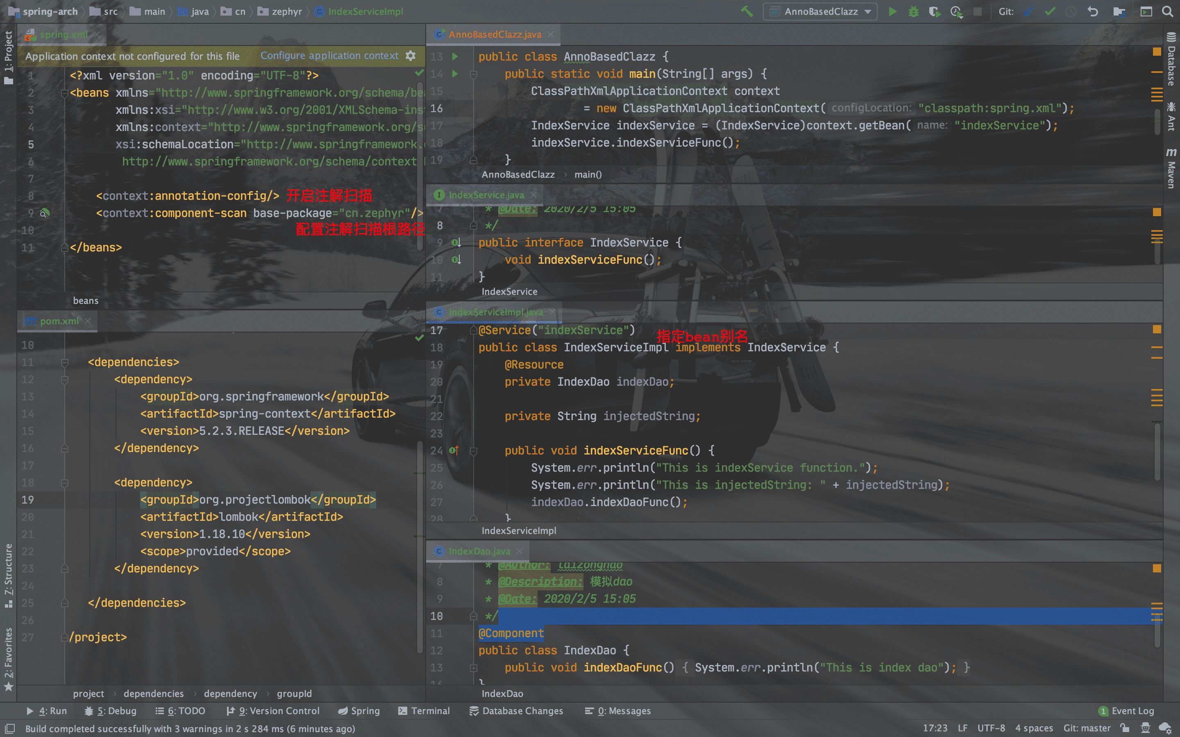The height and width of the screenshot is (737, 1180).
Task: Open the Event Log button
Action: [1126, 711]
